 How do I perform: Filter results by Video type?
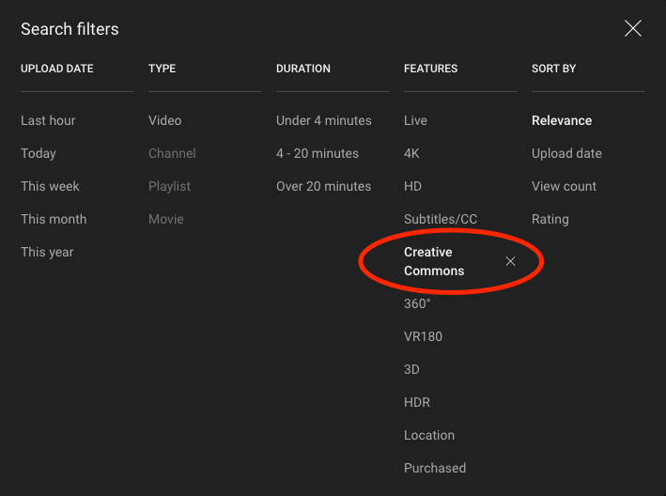click(x=164, y=120)
